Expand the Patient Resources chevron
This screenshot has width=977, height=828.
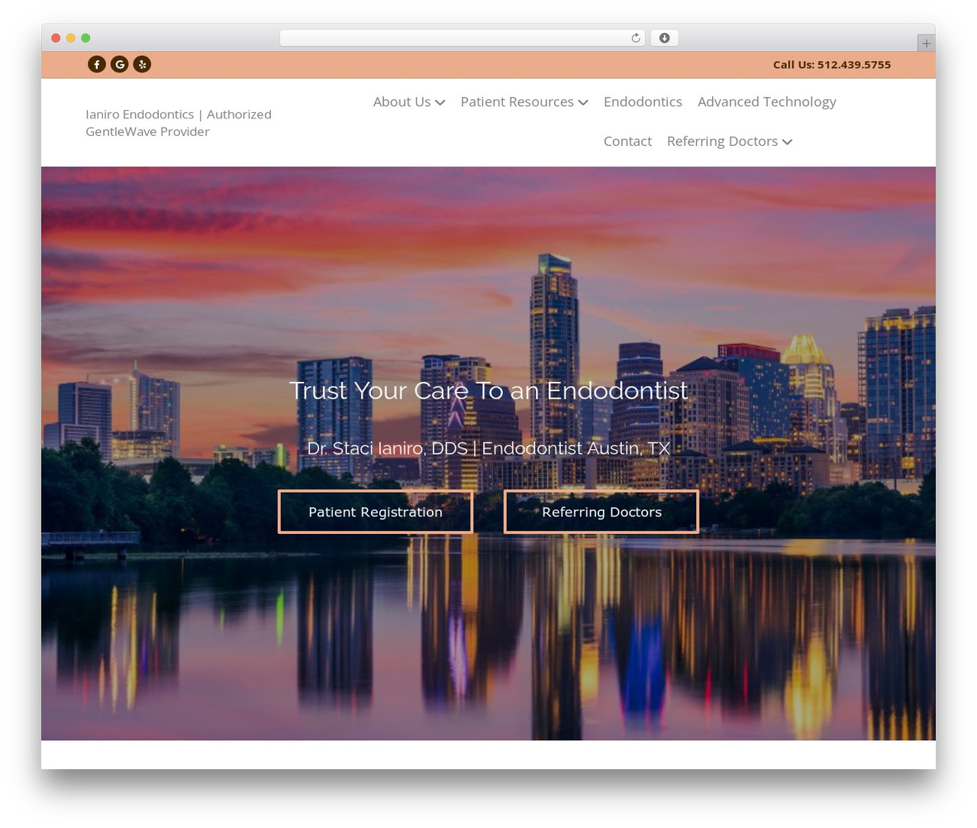pyautogui.click(x=583, y=102)
